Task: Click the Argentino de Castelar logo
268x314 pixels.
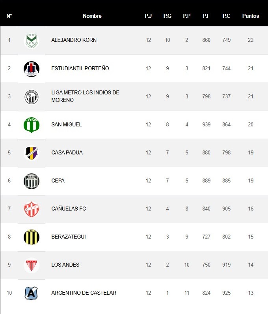Action: pyautogui.click(x=32, y=293)
